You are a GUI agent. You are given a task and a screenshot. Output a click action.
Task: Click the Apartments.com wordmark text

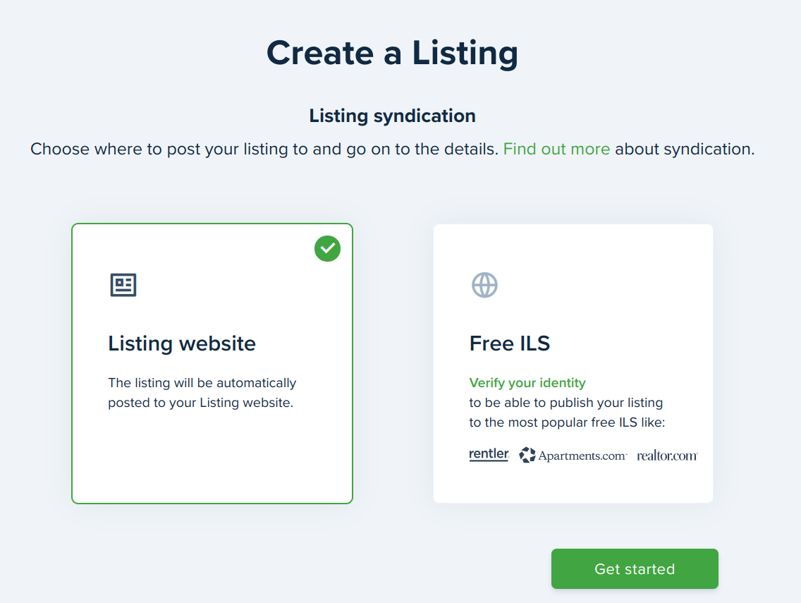pyautogui.click(x=582, y=456)
